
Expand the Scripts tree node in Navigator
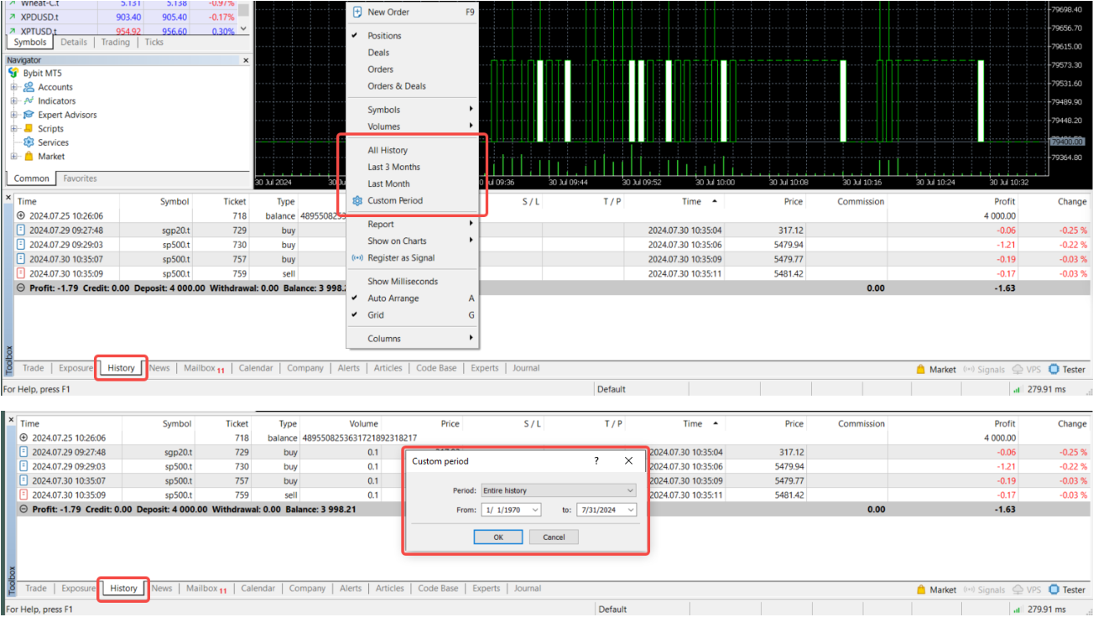pos(14,129)
